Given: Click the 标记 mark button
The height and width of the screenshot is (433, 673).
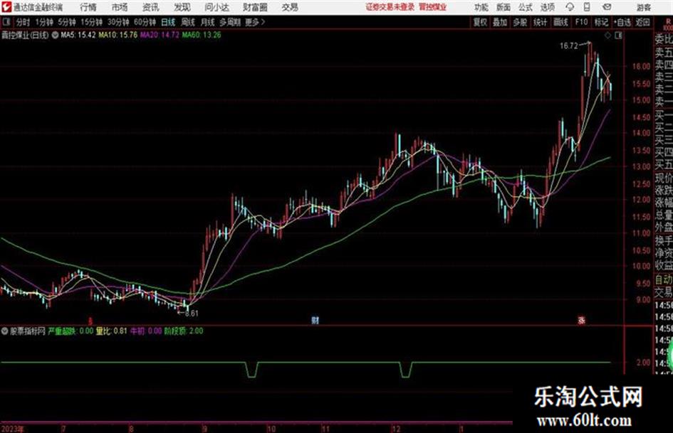Looking at the screenshot, I should click(x=601, y=22).
